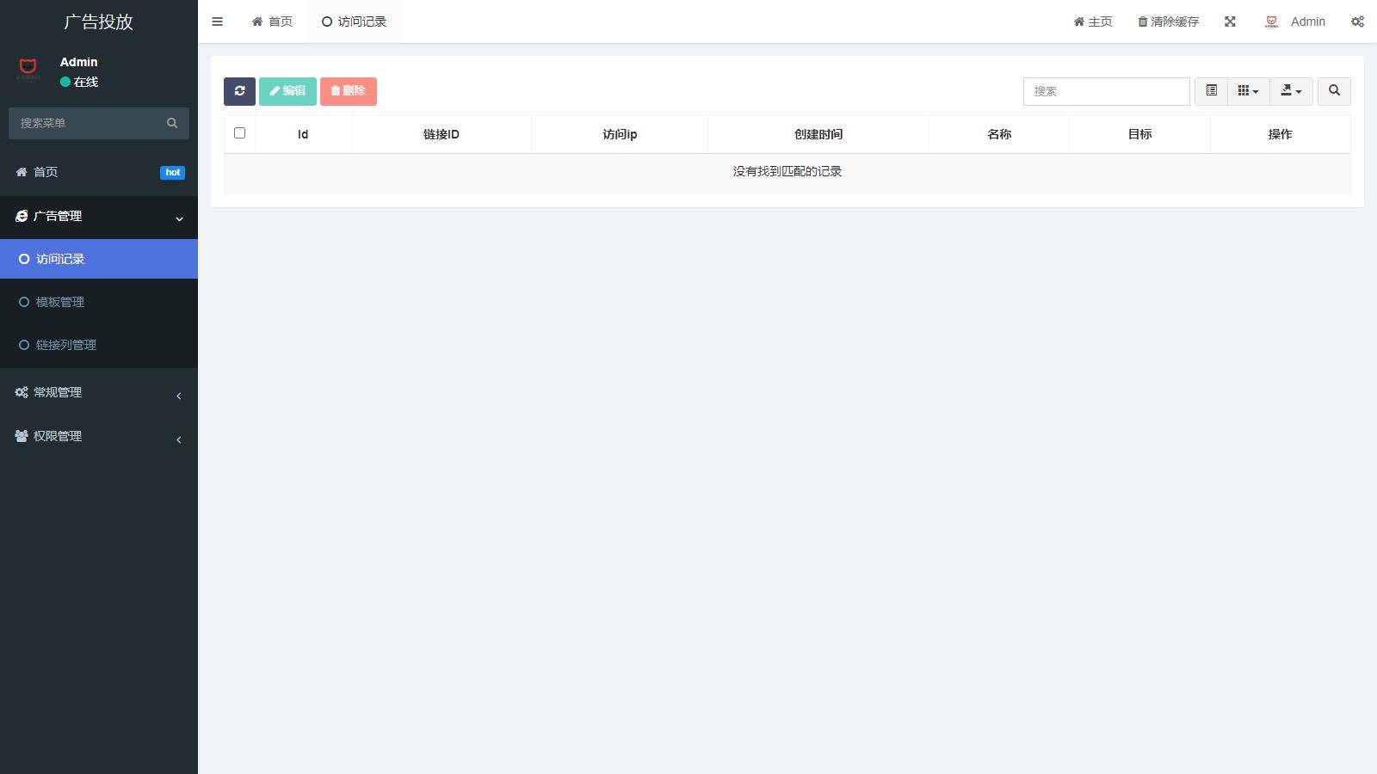Click the 主页 home link
1377x774 pixels.
[x=1093, y=21]
